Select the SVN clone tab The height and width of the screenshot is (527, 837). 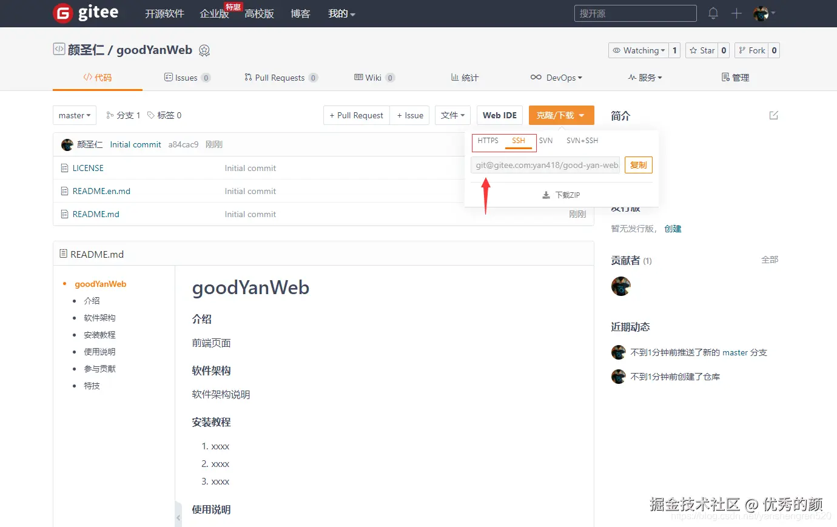[x=546, y=141]
